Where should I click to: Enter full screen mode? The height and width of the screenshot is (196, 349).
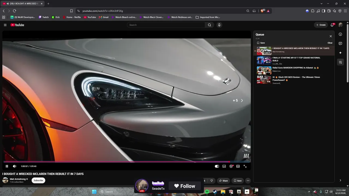(x=245, y=166)
